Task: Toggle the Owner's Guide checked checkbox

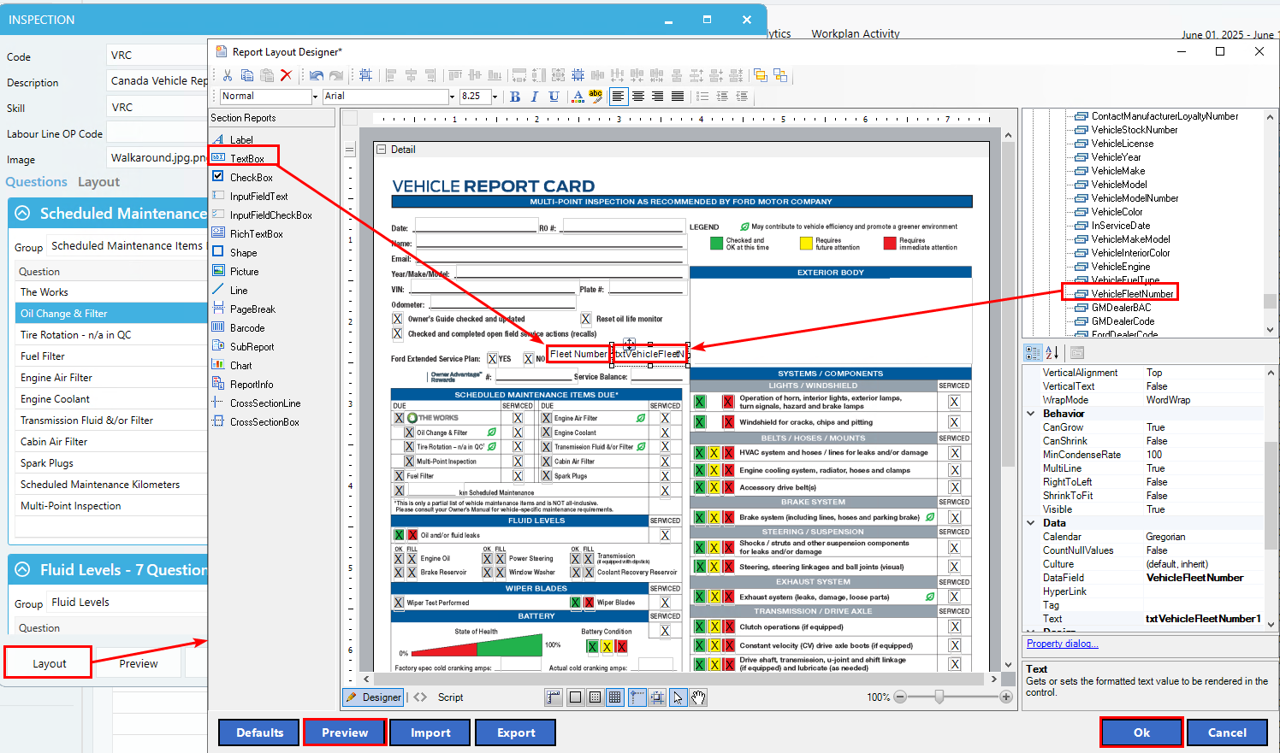Action: pyautogui.click(x=397, y=319)
